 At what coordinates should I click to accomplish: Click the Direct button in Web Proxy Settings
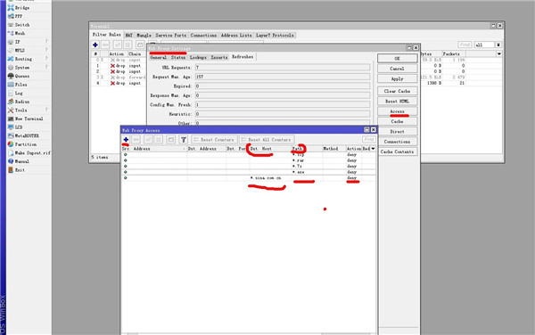pyautogui.click(x=397, y=132)
